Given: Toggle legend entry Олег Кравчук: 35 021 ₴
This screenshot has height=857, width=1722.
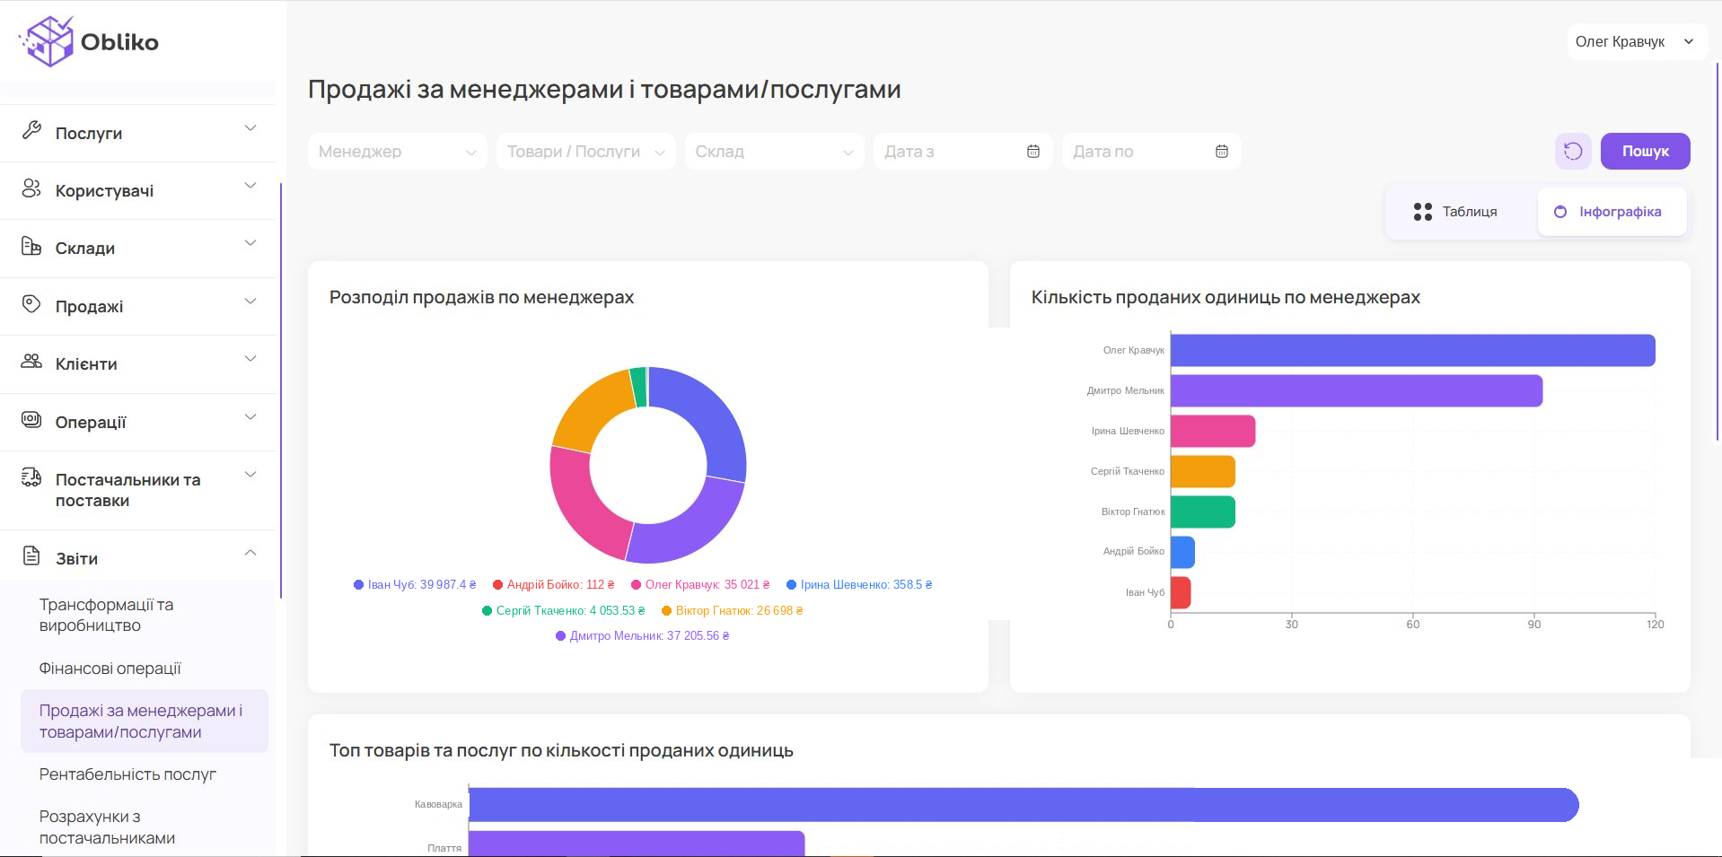Looking at the screenshot, I should point(700,584).
